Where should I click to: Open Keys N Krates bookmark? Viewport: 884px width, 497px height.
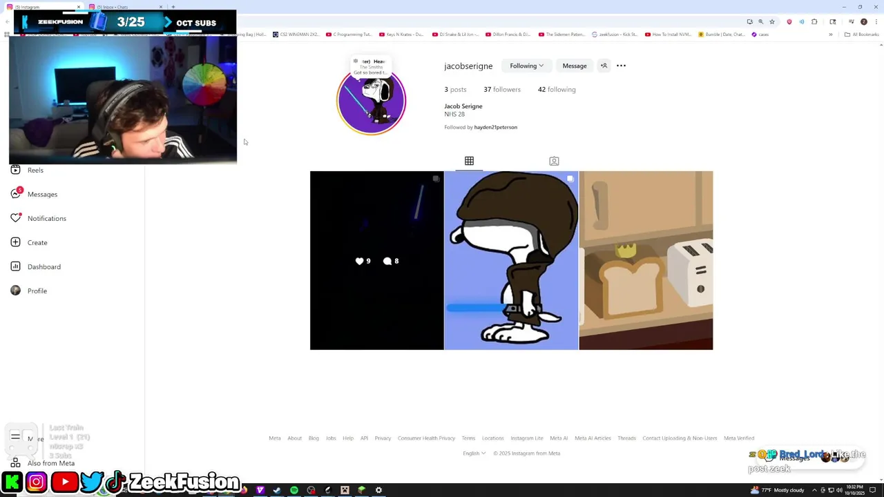tap(402, 34)
